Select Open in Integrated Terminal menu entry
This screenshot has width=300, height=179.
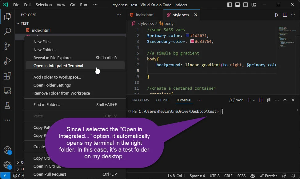click(x=58, y=66)
